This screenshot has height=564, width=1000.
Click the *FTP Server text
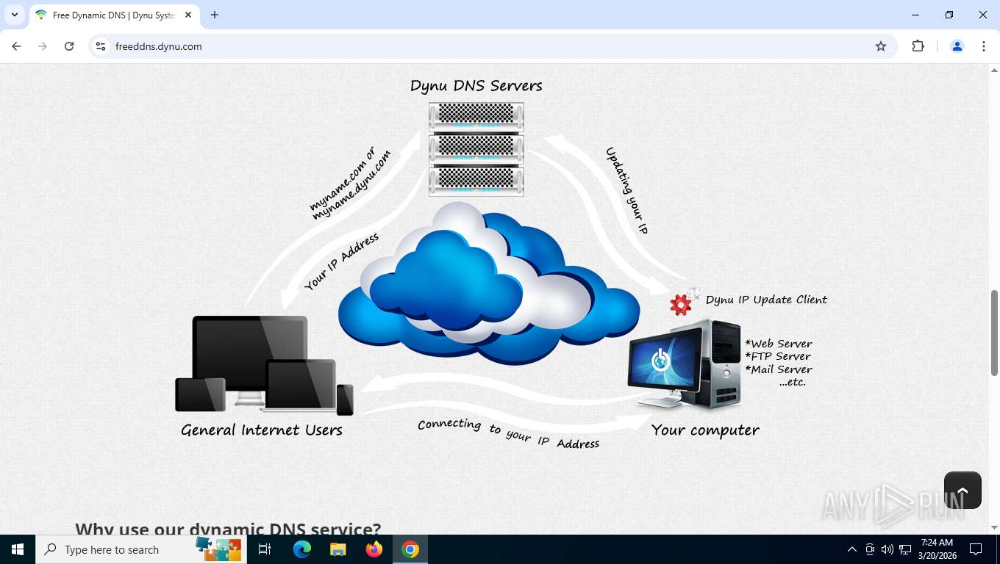click(778, 356)
